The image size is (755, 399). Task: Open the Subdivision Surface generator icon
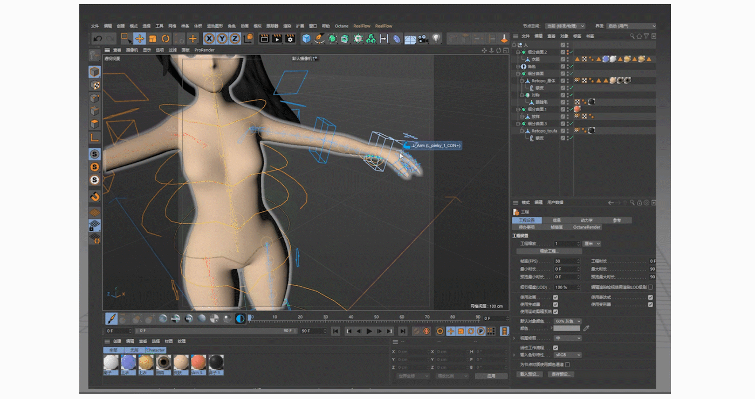332,39
